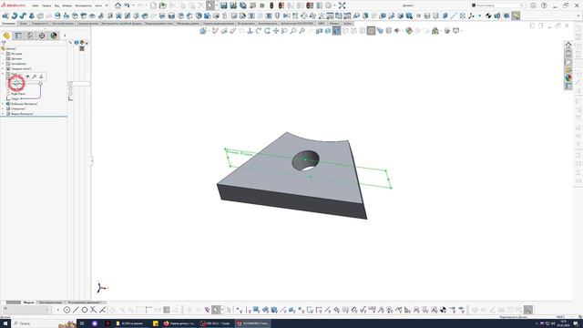Switch to the DimXpertManager tab

point(42,36)
